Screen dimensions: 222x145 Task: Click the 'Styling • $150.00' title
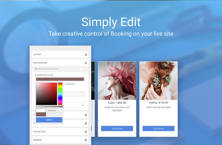point(158,103)
